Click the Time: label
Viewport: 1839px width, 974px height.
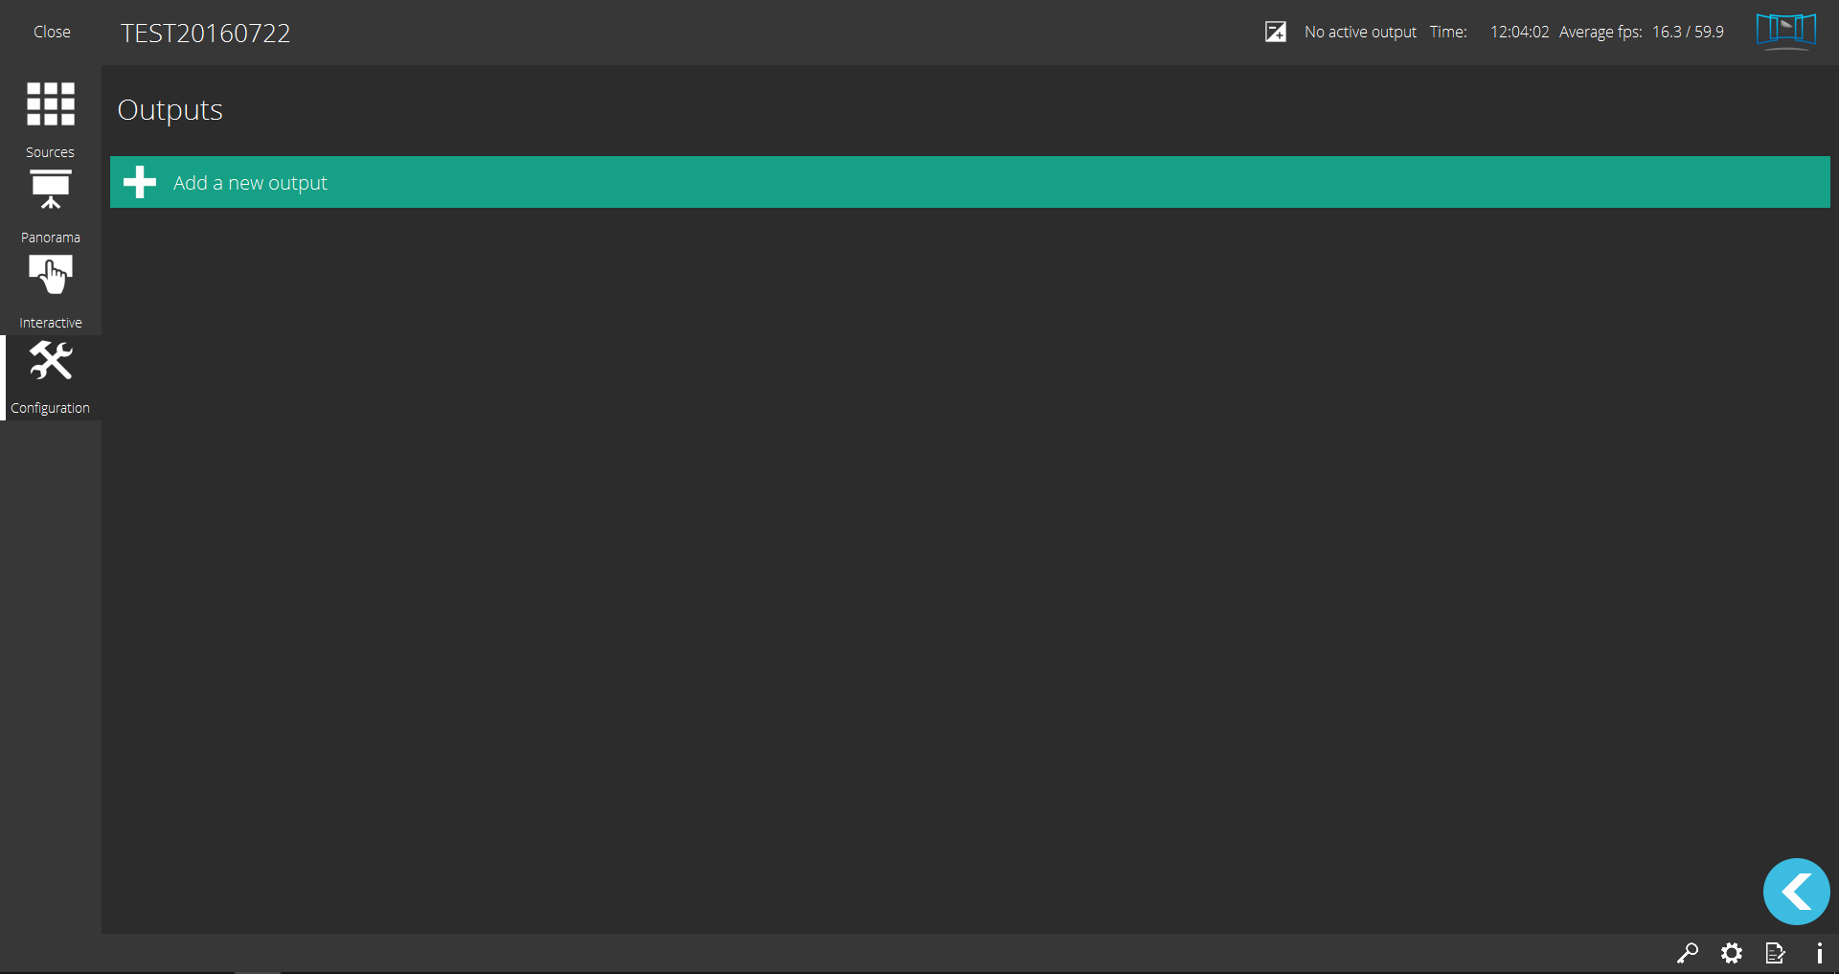(x=1448, y=32)
